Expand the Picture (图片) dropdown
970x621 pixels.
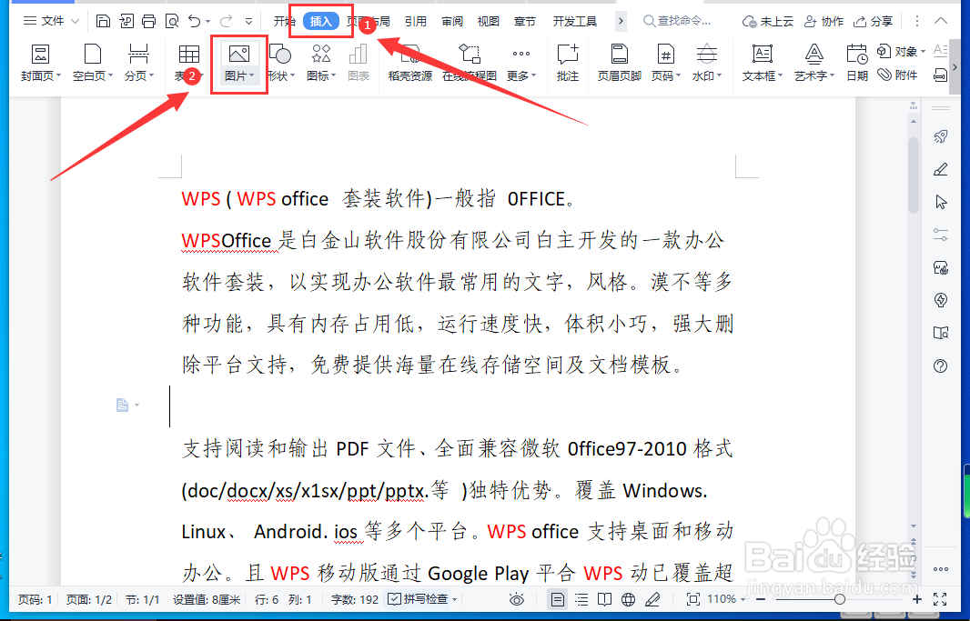pyautogui.click(x=251, y=76)
